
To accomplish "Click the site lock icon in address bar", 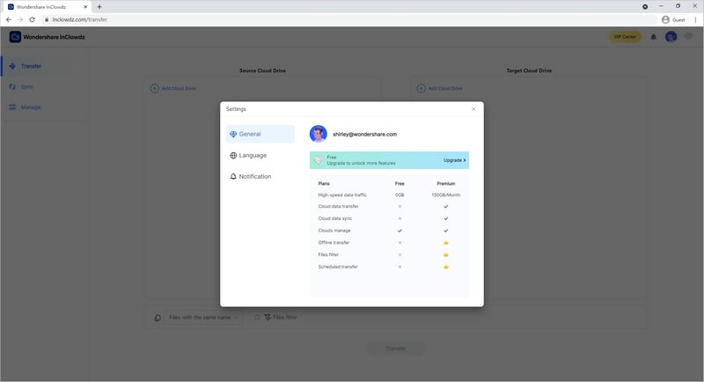I will coord(47,19).
